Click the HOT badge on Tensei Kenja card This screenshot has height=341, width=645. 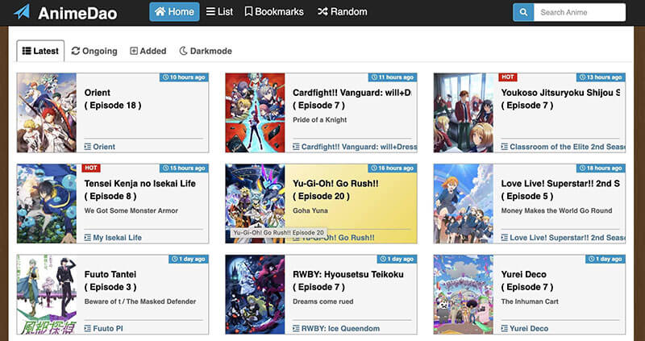click(91, 168)
